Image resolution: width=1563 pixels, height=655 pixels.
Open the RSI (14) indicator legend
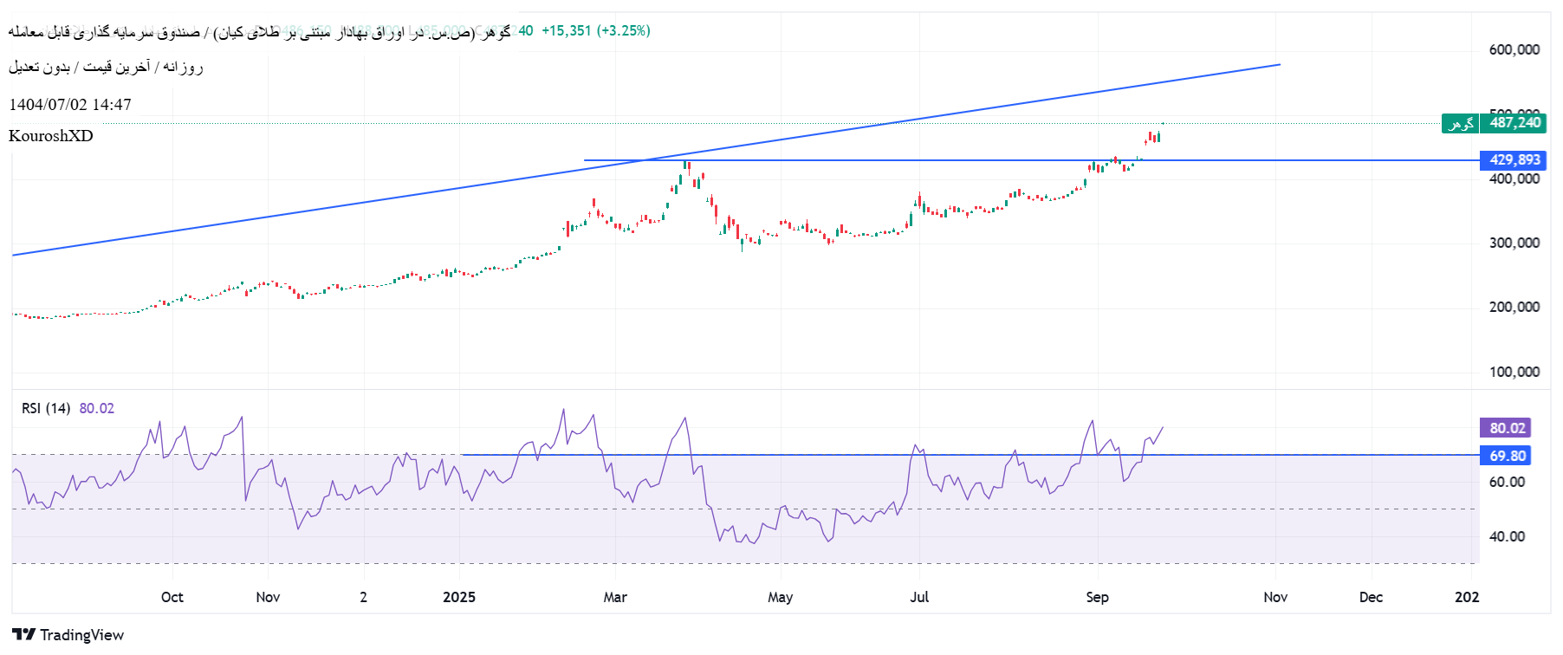coord(46,408)
